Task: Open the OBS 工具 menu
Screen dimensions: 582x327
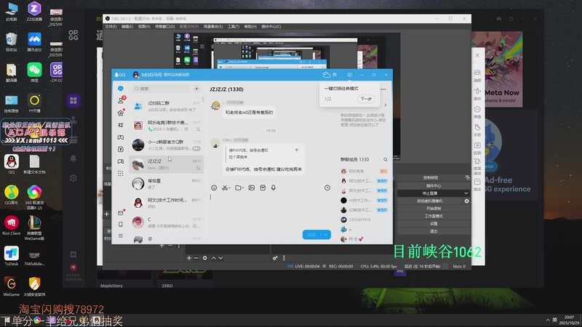Action: (x=234, y=27)
